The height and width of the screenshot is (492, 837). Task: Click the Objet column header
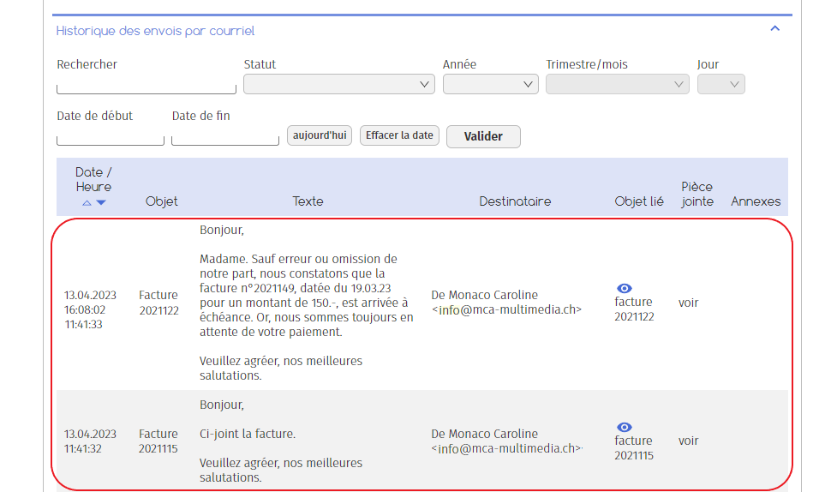click(x=161, y=201)
